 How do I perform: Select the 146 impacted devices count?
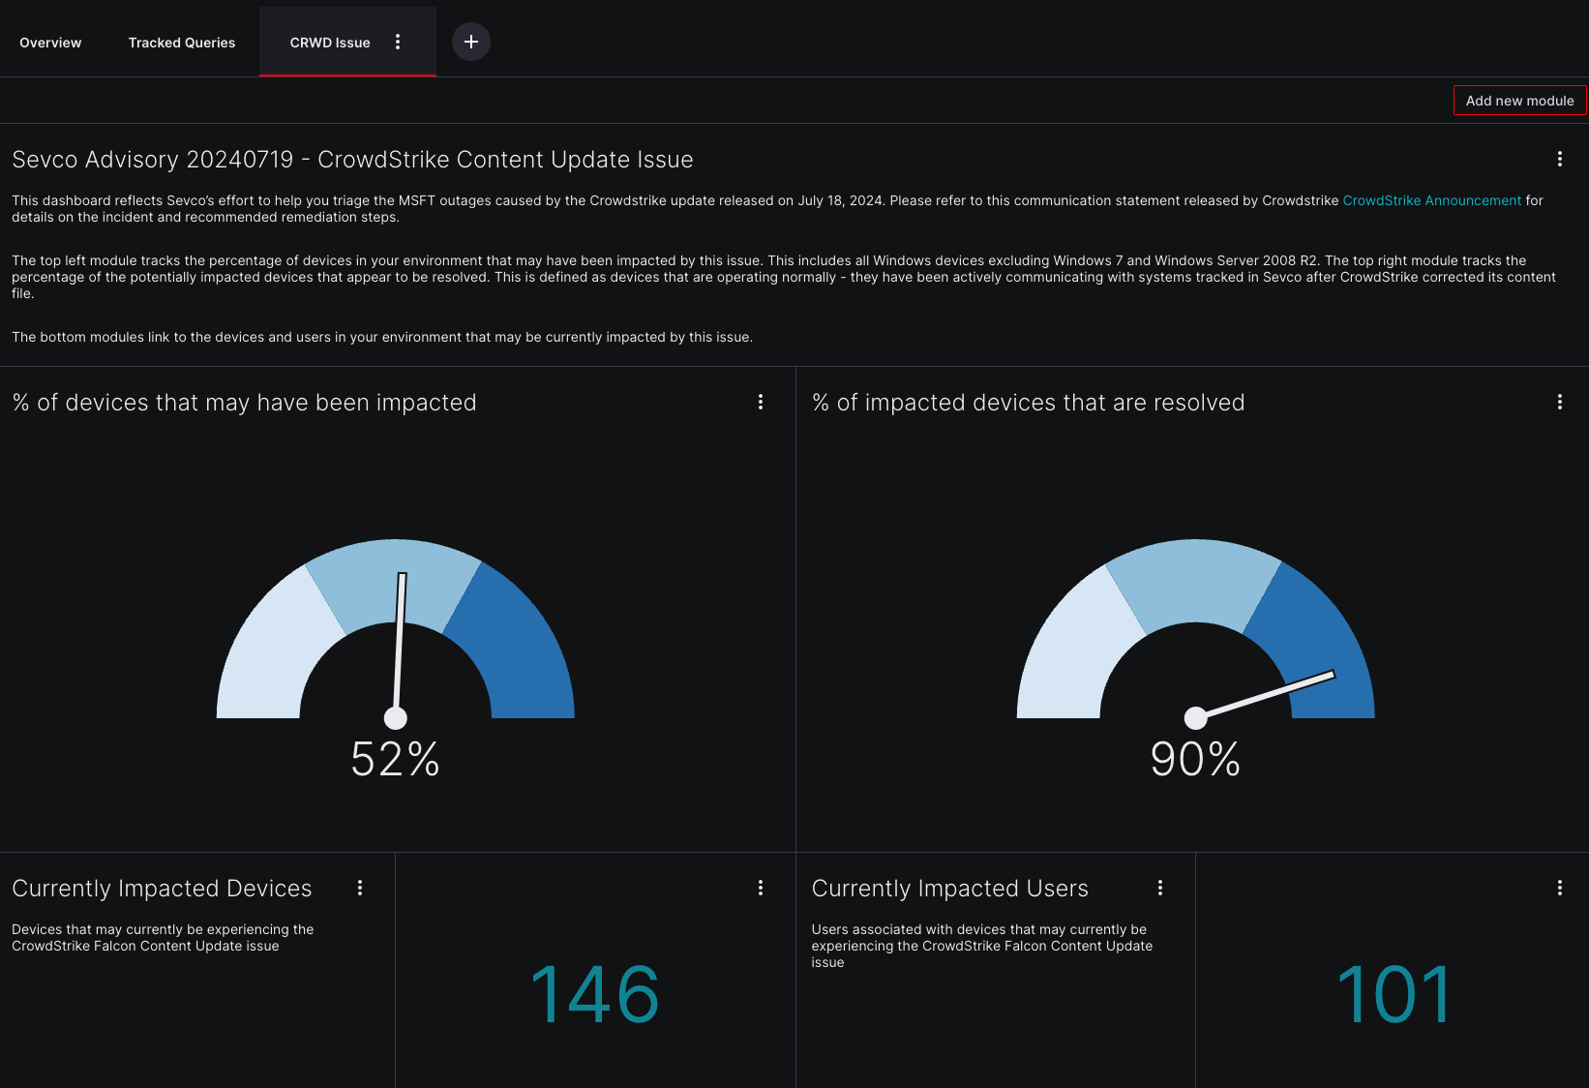click(x=594, y=992)
